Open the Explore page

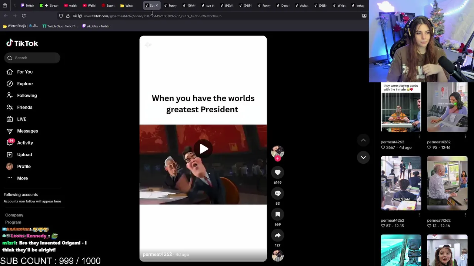pyautogui.click(x=25, y=83)
